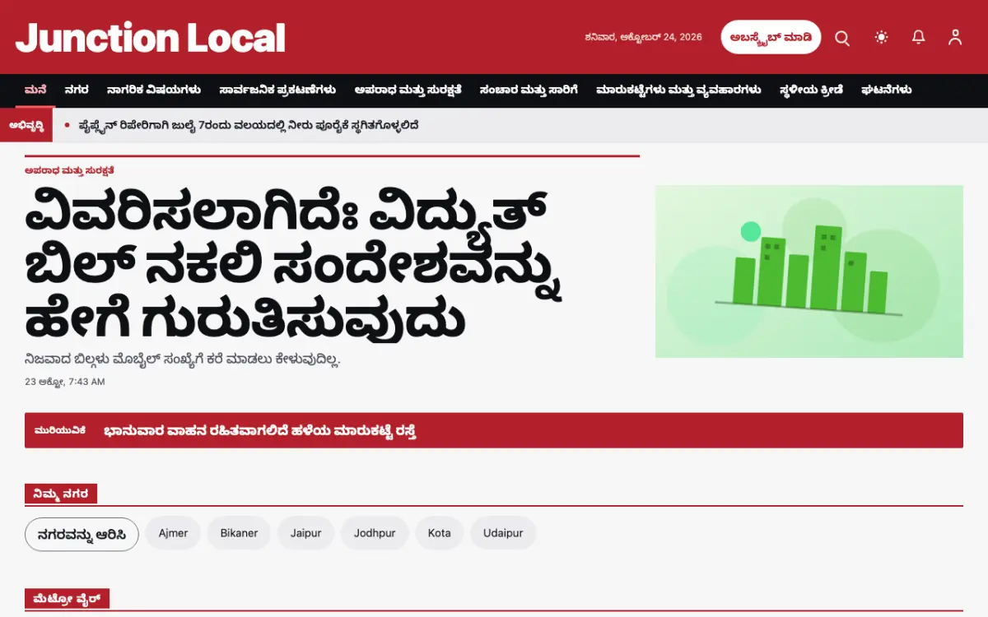Click the article timestamp 7:43 AM
Screen dimensions: 988x617
(65, 382)
